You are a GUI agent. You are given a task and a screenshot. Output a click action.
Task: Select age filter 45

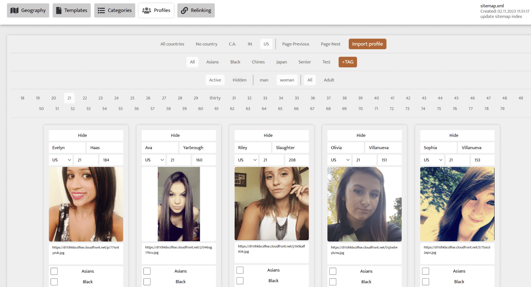click(456, 98)
